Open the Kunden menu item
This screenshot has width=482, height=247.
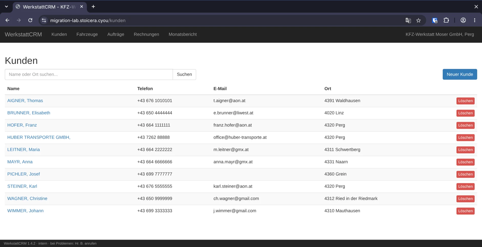(x=59, y=34)
